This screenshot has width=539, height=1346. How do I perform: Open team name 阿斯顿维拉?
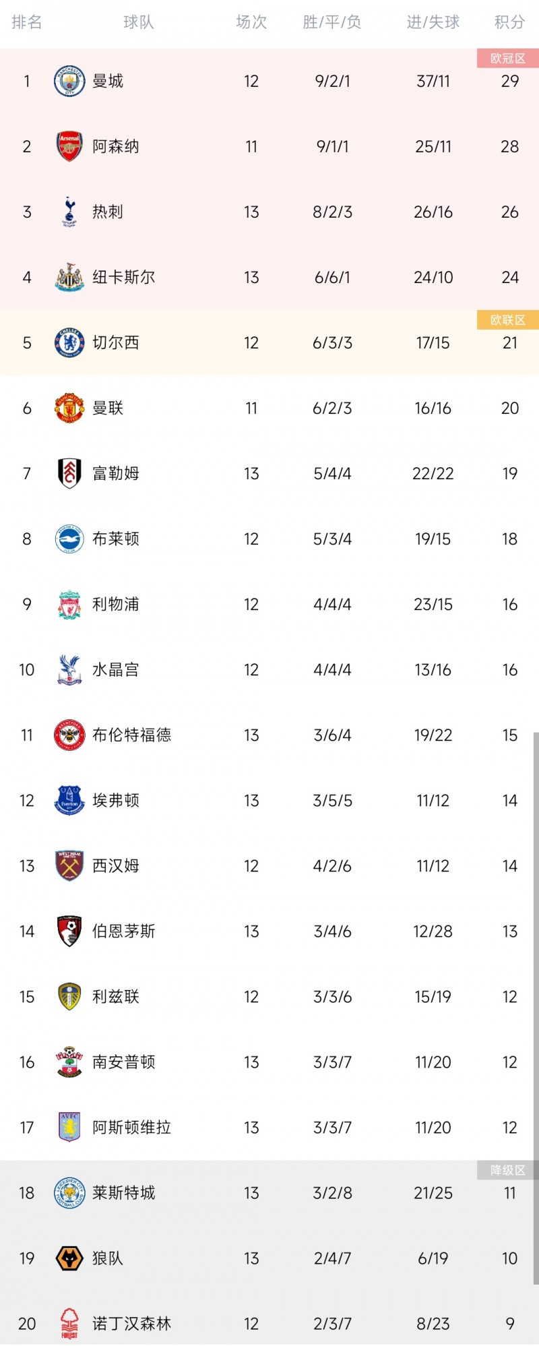[132, 1127]
